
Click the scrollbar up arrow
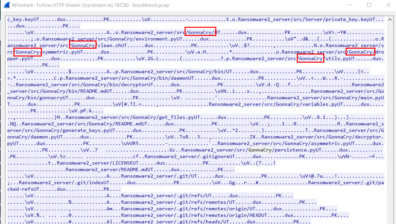point(390,19)
